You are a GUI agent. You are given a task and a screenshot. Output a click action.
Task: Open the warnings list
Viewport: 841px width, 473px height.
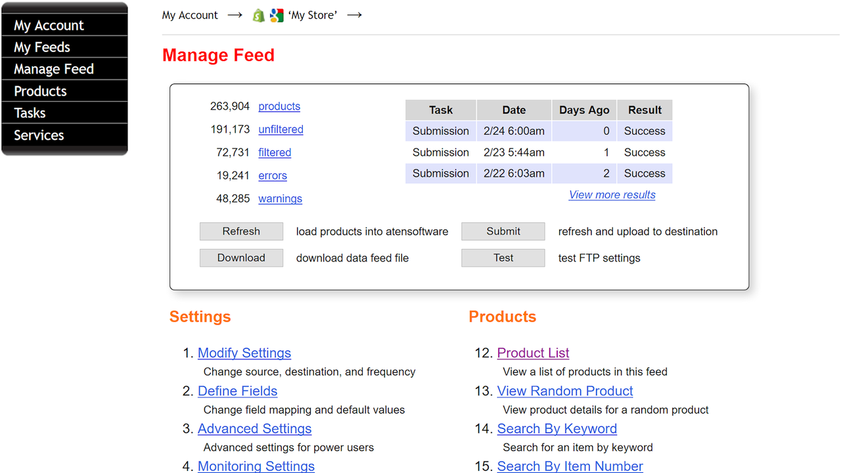[280, 198]
